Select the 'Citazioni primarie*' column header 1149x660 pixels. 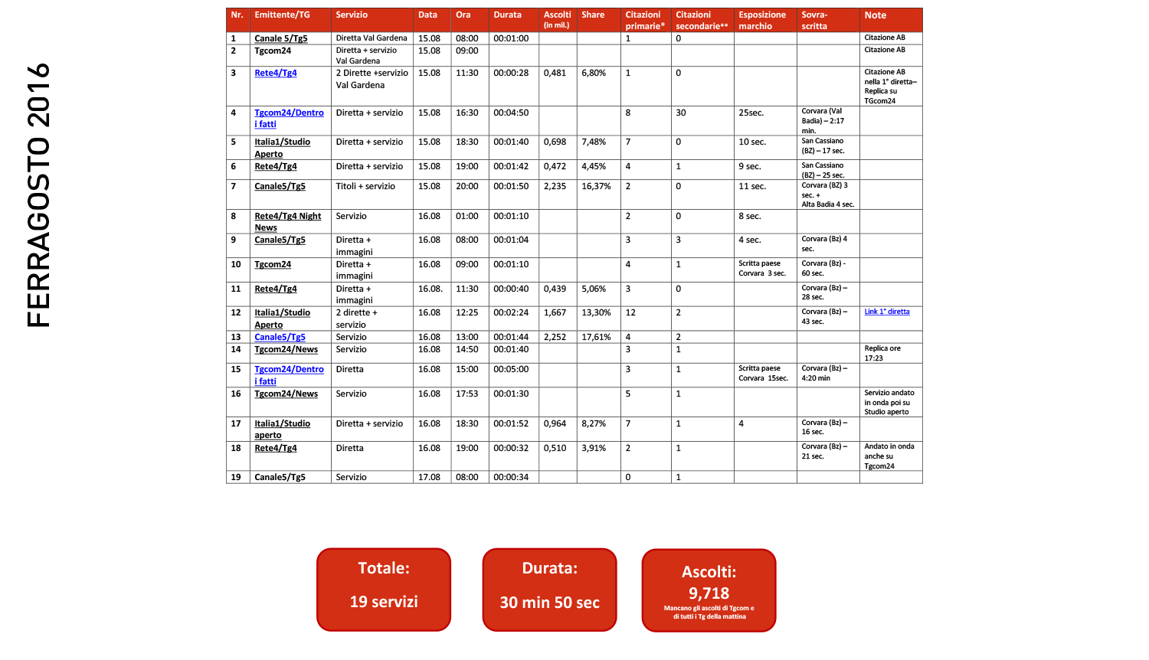[646, 20]
